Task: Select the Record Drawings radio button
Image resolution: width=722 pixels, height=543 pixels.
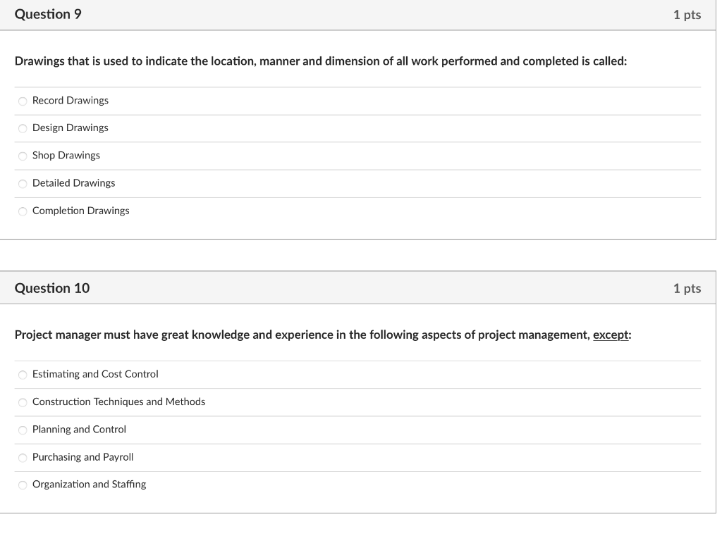Action: (x=23, y=101)
